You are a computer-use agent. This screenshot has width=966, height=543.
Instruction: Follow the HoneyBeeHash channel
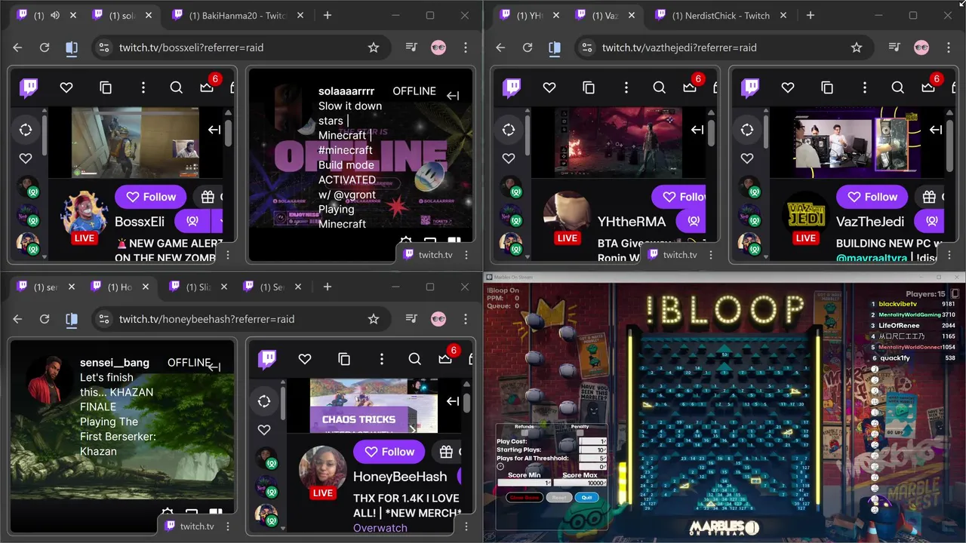pyautogui.click(x=389, y=452)
